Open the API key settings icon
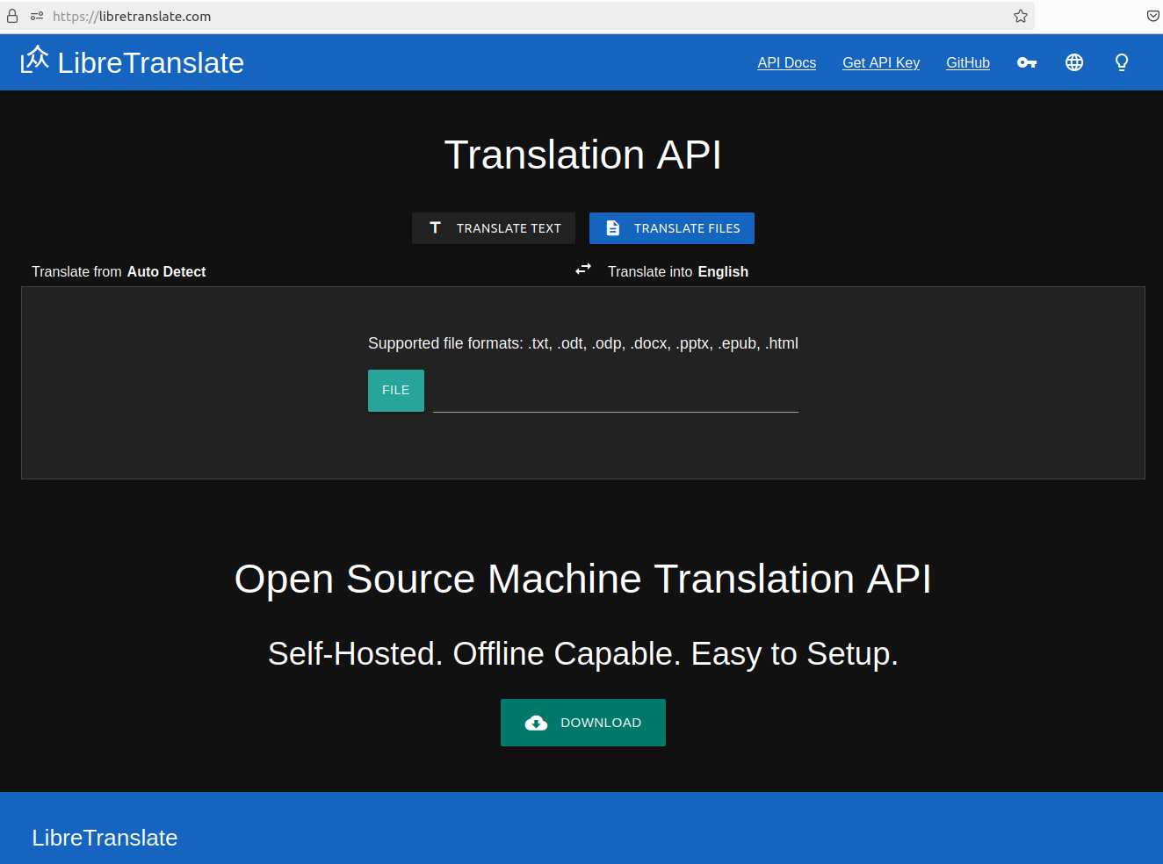Screen dimensions: 1163x864 tap(1027, 62)
